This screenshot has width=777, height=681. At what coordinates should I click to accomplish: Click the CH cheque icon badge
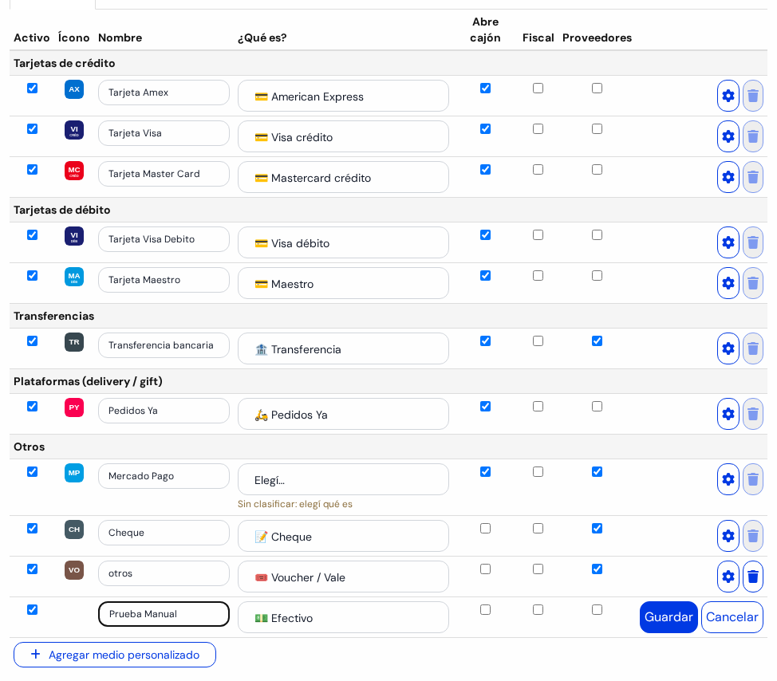tap(74, 529)
